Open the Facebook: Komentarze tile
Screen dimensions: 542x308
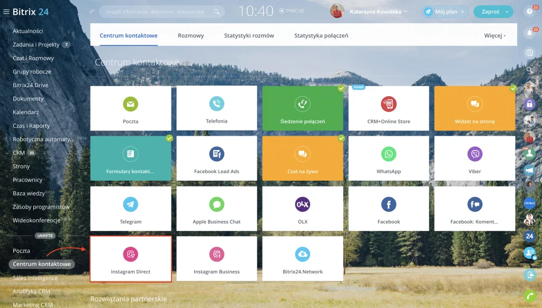(x=475, y=209)
